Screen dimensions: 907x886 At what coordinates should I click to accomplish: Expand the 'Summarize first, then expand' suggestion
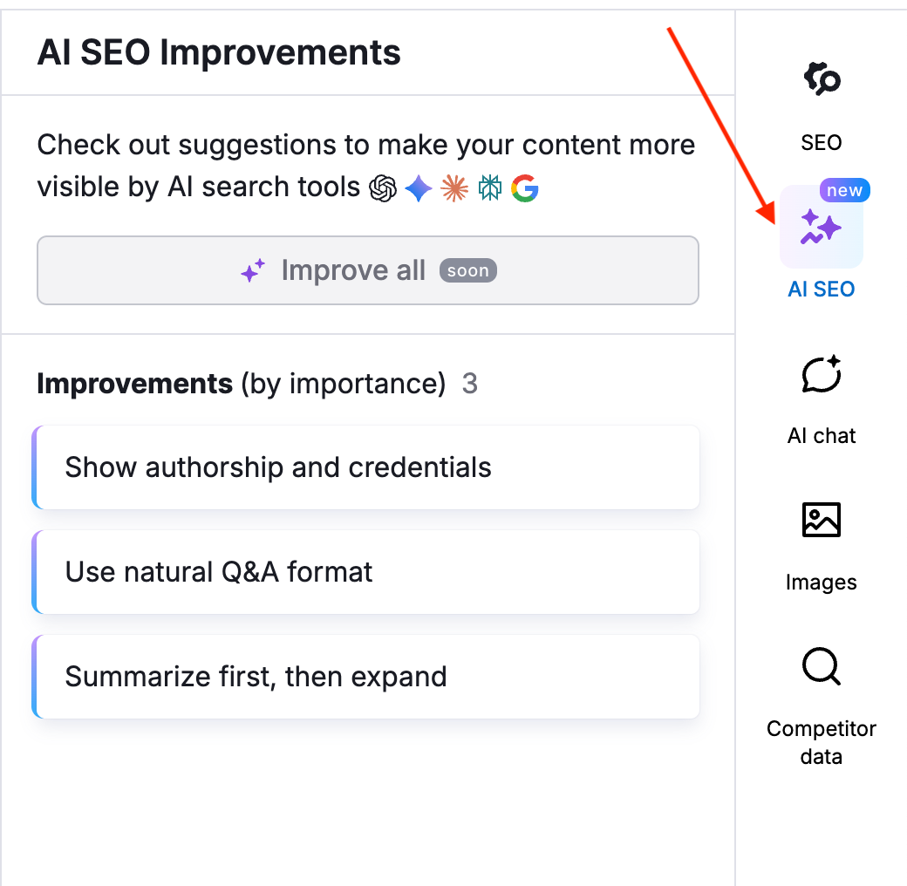(367, 677)
